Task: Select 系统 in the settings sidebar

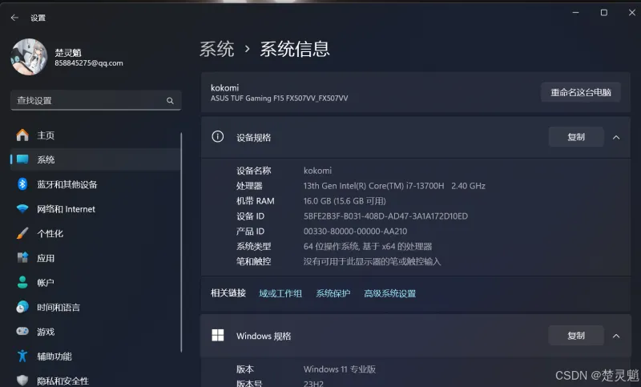Action: tap(46, 159)
